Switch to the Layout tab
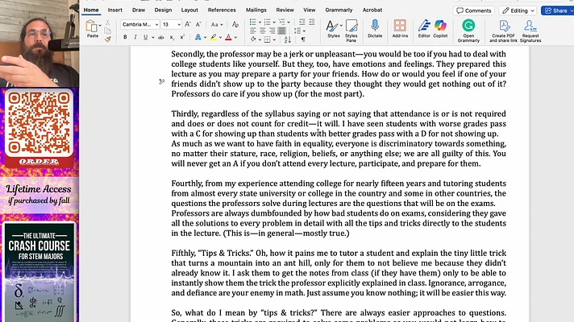 click(189, 10)
